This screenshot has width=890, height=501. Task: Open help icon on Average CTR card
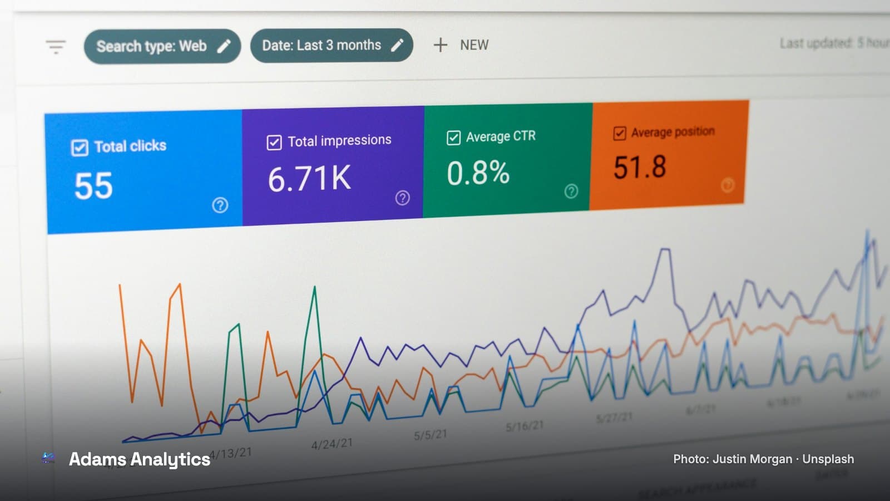(571, 191)
